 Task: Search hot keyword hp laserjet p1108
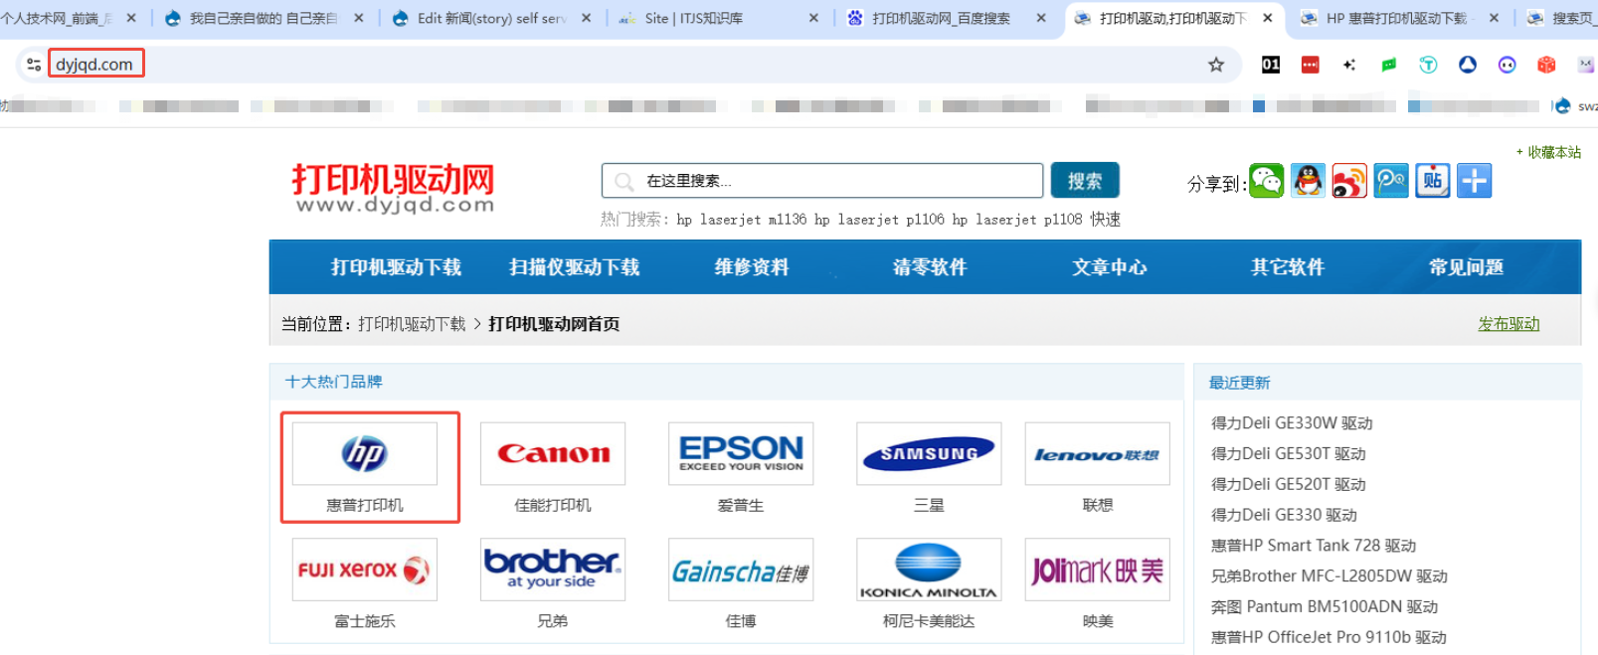coord(1017,220)
